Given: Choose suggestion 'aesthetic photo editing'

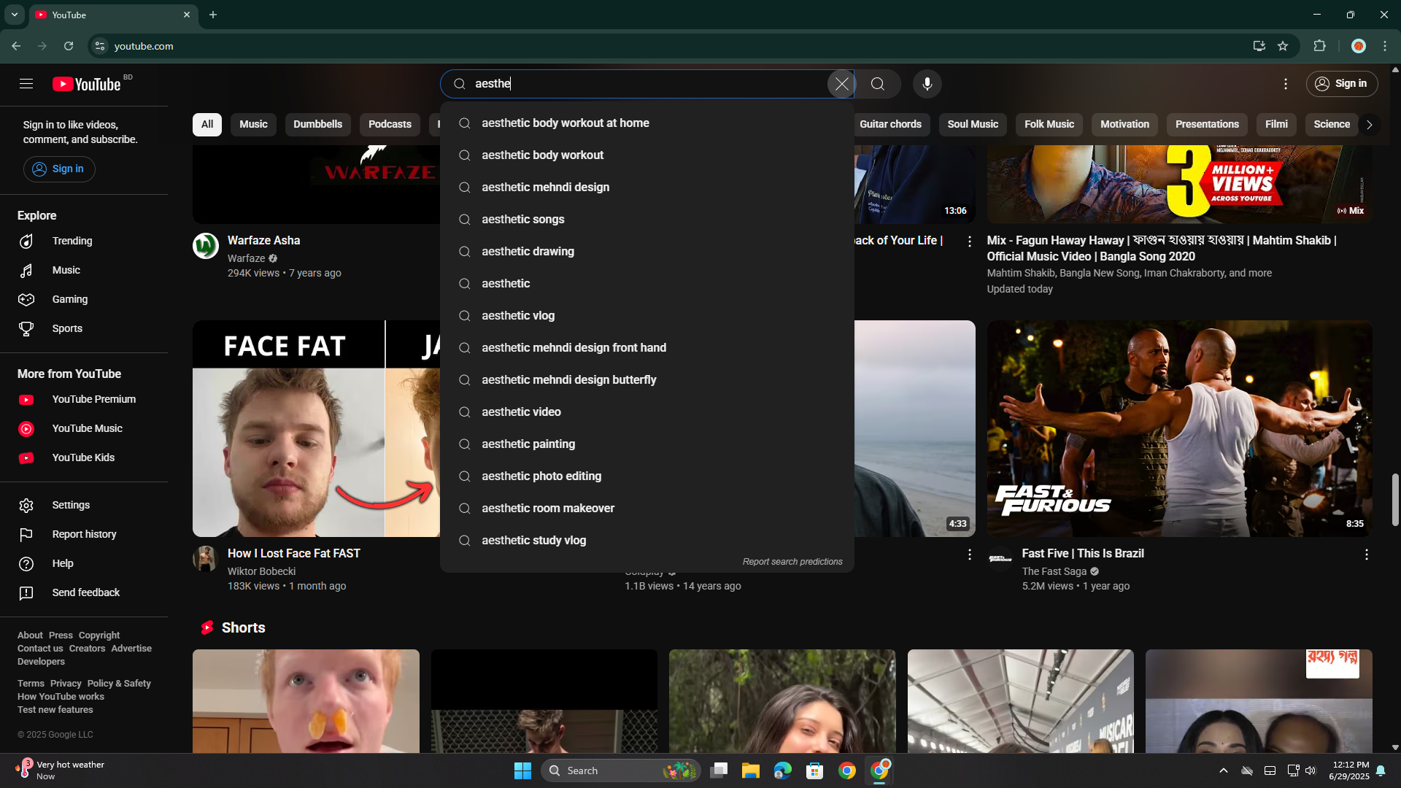Looking at the screenshot, I should (x=647, y=476).
